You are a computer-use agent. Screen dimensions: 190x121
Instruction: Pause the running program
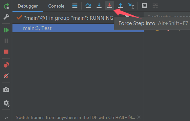click(x=6, y=41)
